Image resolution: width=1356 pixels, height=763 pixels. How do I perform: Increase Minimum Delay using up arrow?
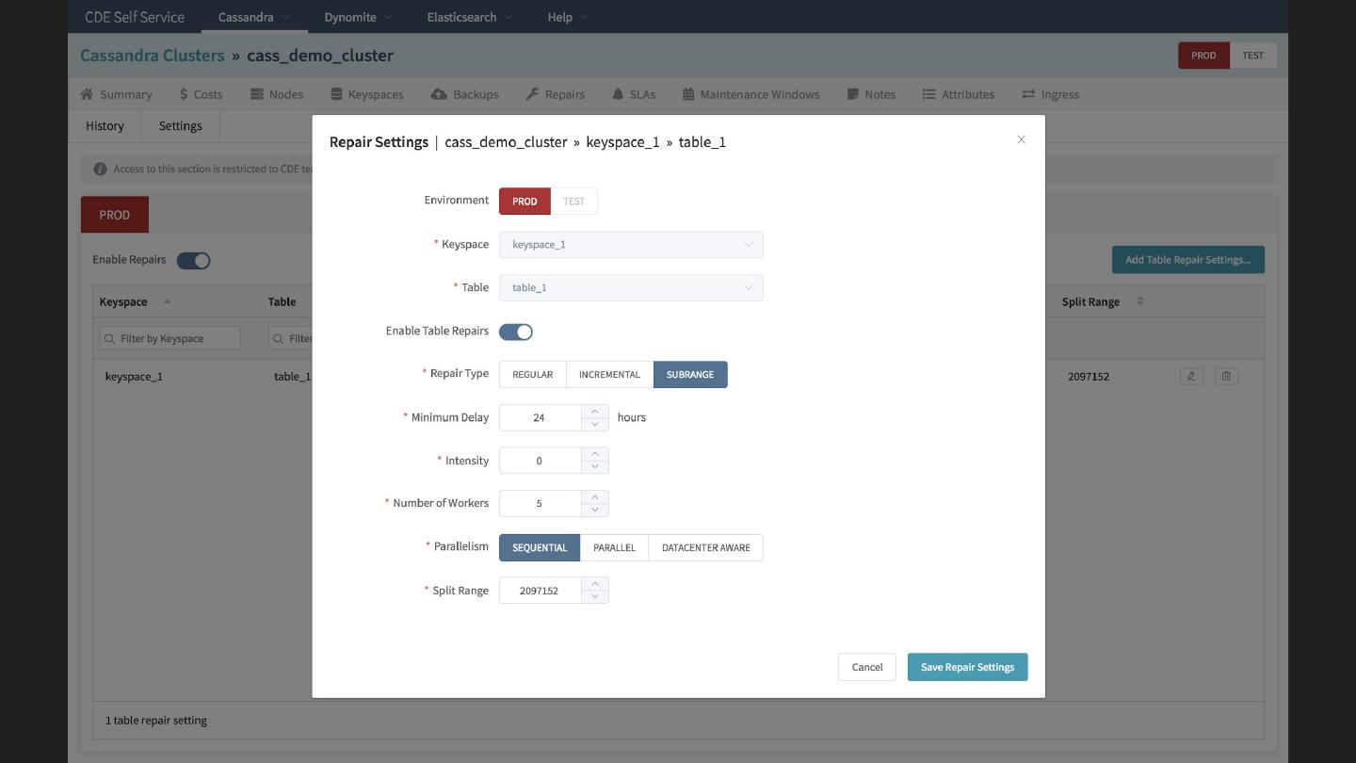click(595, 412)
